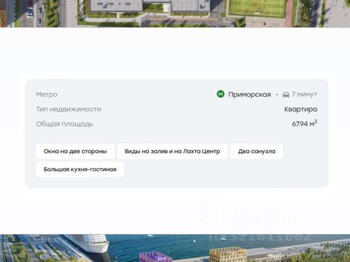Image resolution: width=350 pixels, height=262 pixels.
Task: Click the car travel-time icon
Action: [286, 94]
